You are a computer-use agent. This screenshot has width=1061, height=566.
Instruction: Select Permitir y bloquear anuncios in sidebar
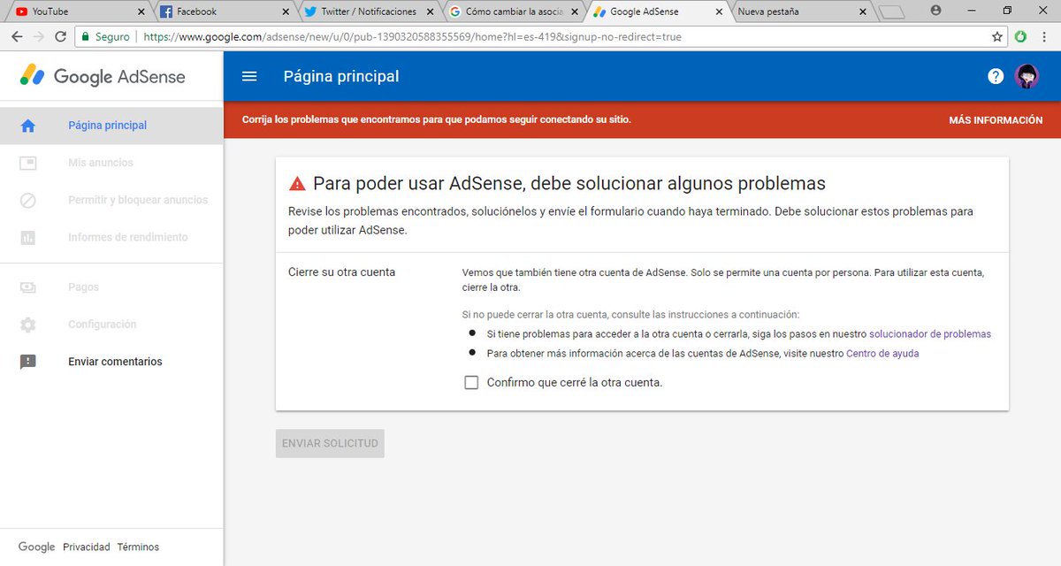pos(111,200)
